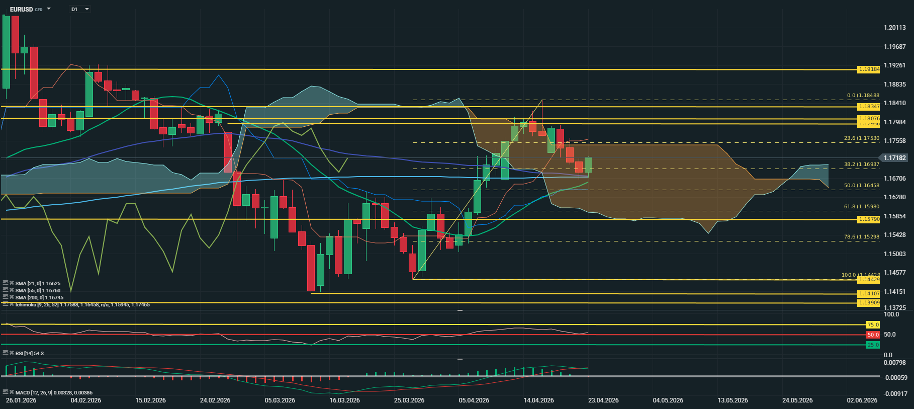Open settings icon for RSI indicator

click(x=6, y=353)
